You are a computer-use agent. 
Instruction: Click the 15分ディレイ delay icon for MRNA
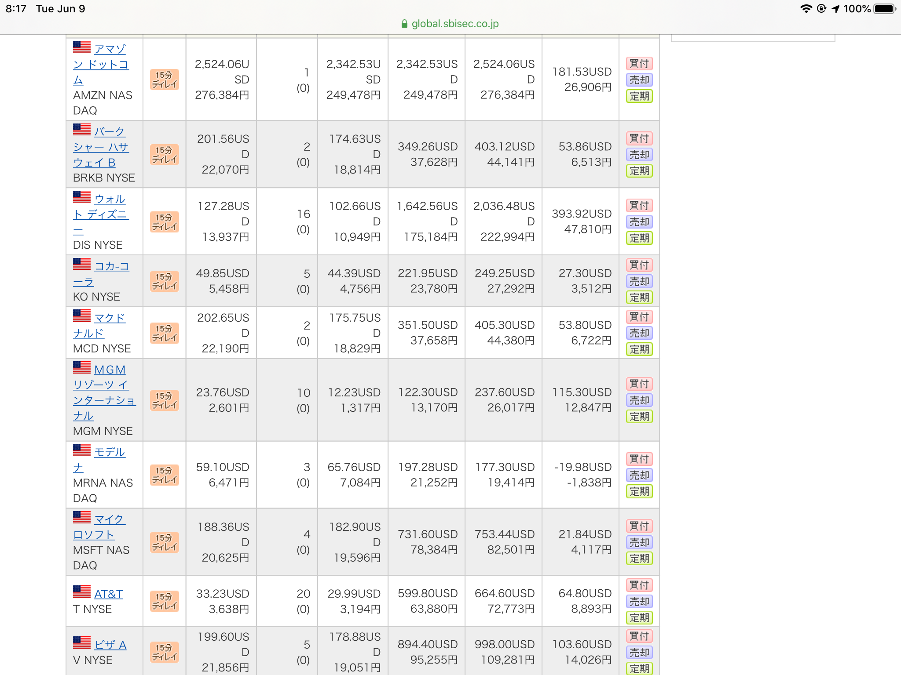pos(165,475)
